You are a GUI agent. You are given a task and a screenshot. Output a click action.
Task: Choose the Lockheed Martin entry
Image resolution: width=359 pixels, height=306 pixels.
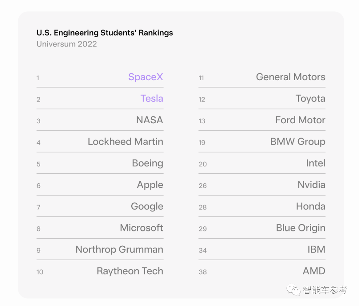[x=125, y=142]
